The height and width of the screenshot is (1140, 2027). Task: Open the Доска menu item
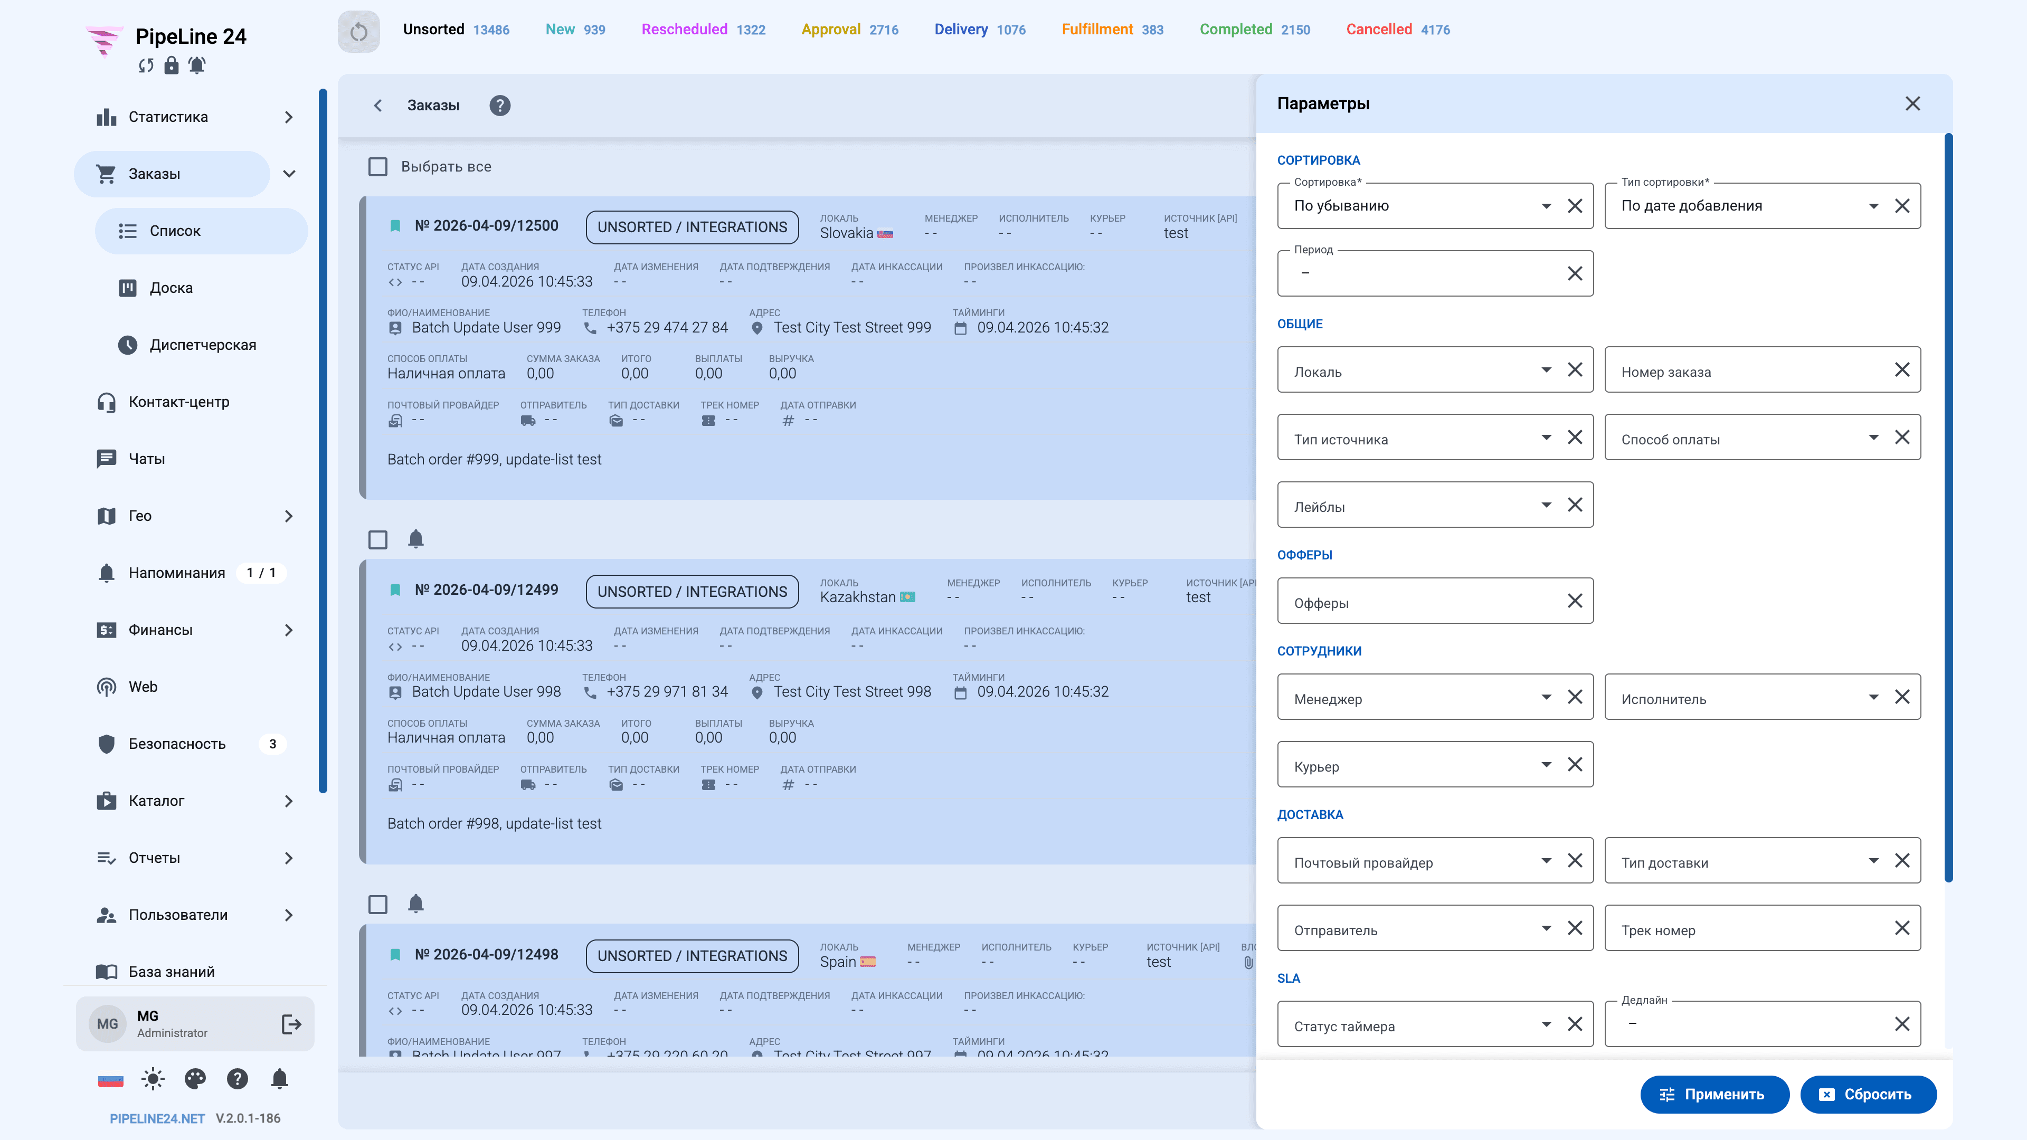tap(202, 288)
